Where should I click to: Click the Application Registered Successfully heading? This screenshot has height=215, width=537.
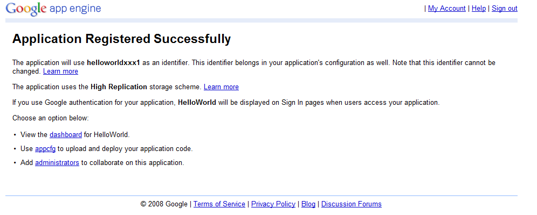pyautogui.click(x=121, y=39)
